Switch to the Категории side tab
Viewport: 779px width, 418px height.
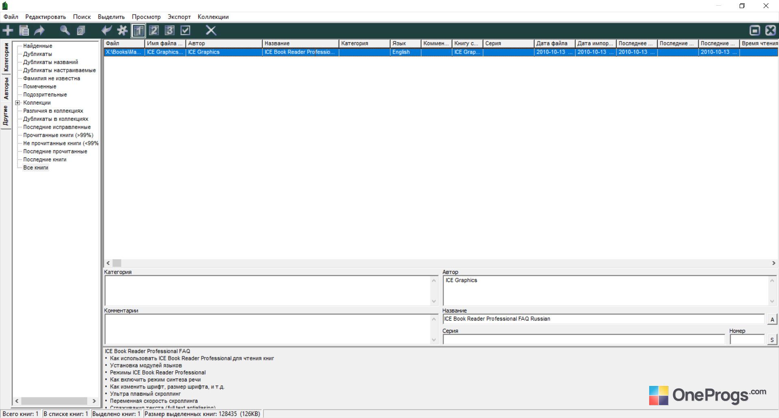[6, 57]
